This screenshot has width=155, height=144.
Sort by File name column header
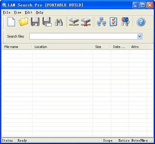tap(17, 47)
